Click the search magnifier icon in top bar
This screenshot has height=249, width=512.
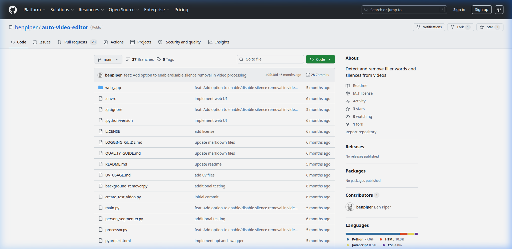pos(366,10)
